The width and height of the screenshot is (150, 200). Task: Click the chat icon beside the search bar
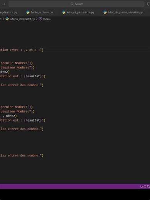click(x=148, y=4)
